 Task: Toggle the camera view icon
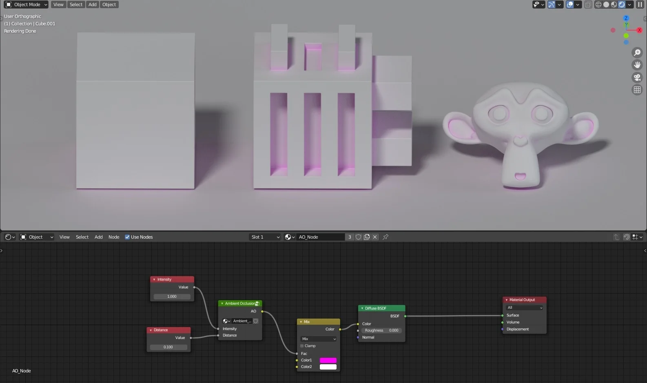pos(637,77)
